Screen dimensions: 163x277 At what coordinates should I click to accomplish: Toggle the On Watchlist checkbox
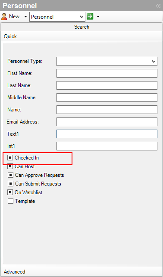(10, 192)
